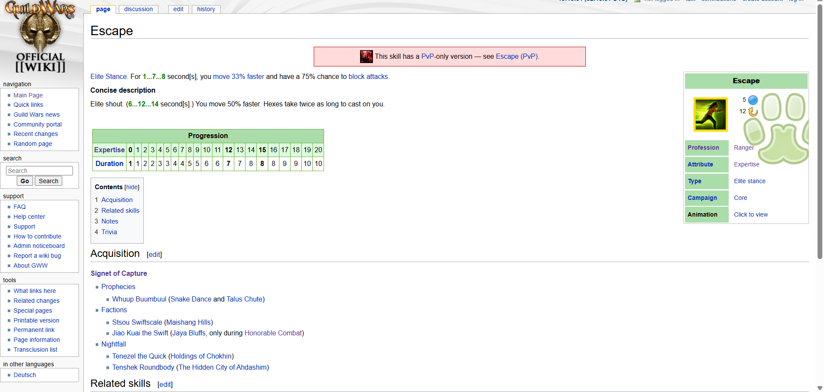Viewport: 824px width, 392px height.
Task: Open Quick links in navigation
Action: tap(28, 105)
